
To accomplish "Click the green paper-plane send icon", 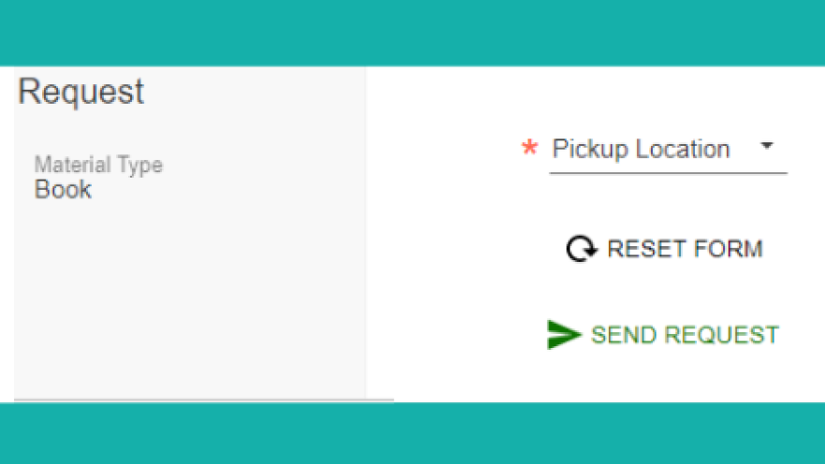I will click(x=564, y=335).
